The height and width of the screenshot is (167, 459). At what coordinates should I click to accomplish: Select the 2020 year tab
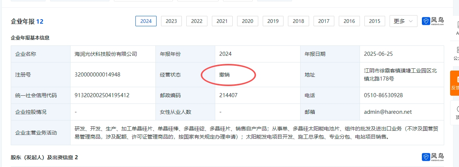click(x=247, y=21)
